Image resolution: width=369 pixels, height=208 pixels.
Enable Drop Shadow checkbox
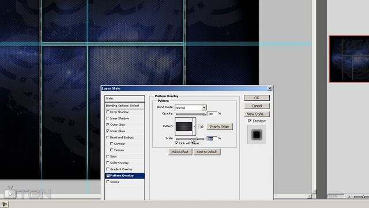click(x=108, y=112)
